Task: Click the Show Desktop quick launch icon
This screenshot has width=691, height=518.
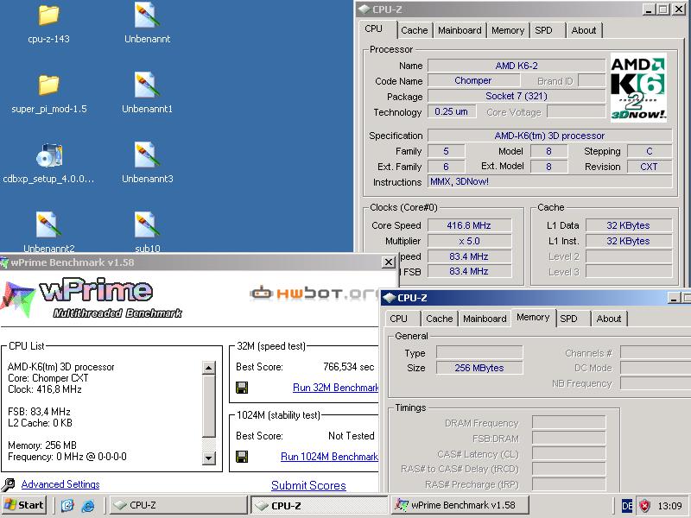Action: tap(67, 505)
